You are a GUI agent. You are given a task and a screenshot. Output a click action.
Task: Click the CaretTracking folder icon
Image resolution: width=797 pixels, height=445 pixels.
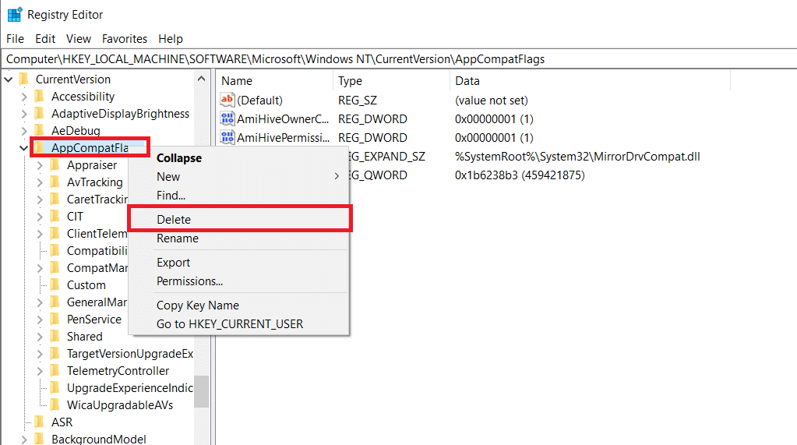click(55, 199)
